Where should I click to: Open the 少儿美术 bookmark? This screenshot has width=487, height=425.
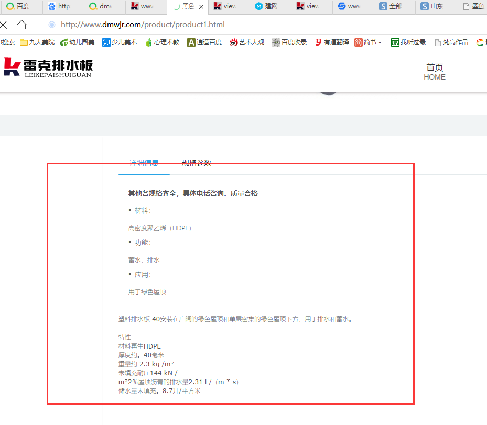click(x=119, y=42)
